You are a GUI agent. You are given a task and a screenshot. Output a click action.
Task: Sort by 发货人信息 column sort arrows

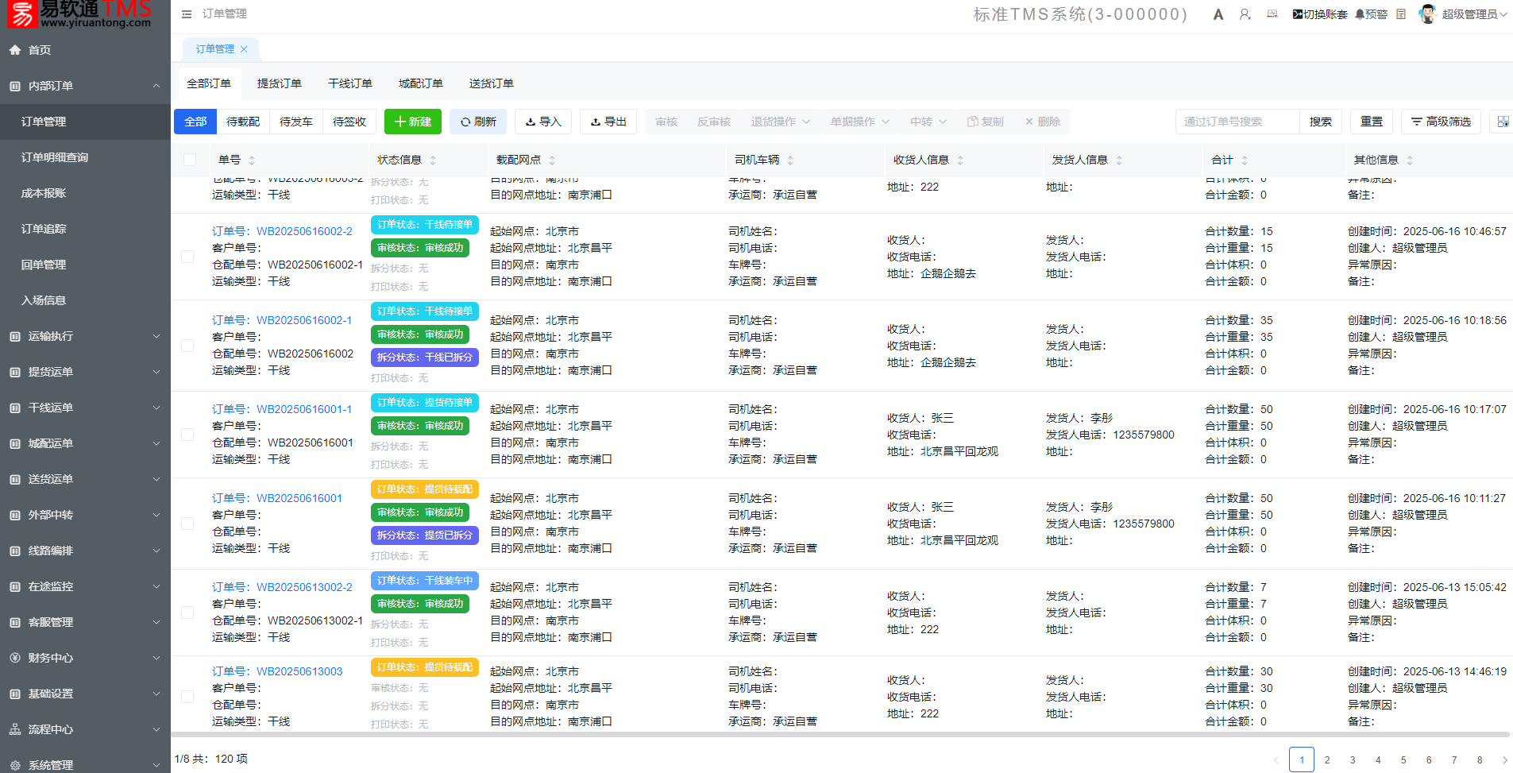[x=1119, y=160]
